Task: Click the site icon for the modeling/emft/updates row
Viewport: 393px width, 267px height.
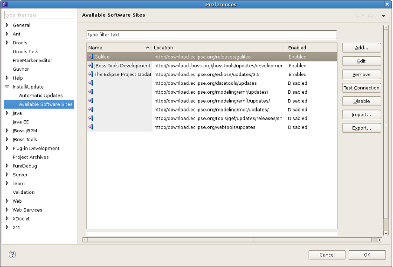Action: (x=90, y=101)
